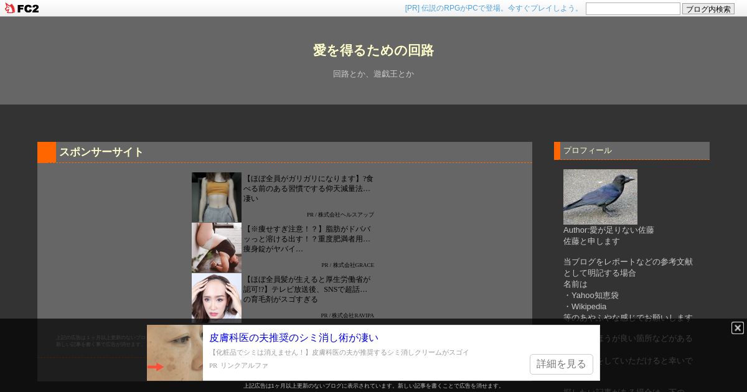Image resolution: width=747 pixels, height=392 pixels.
Task: Open the skin blemish banner ad image
Action: coord(175,353)
